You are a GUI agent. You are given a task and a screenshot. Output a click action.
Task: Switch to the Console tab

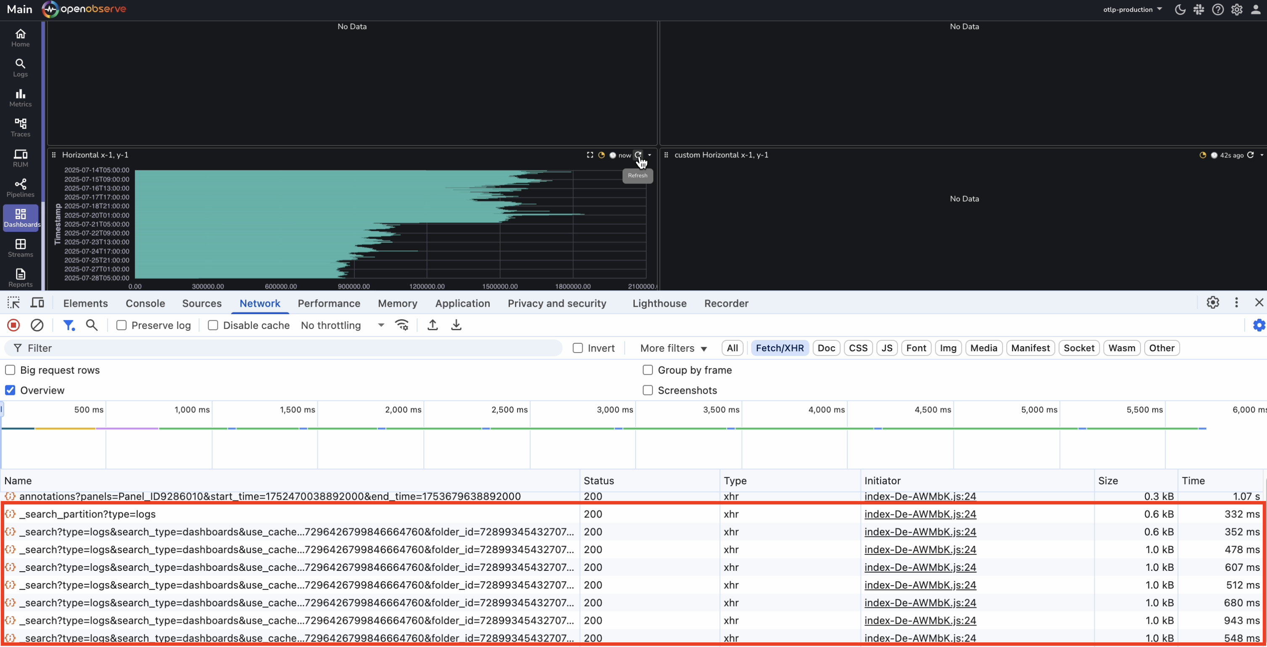[145, 303]
